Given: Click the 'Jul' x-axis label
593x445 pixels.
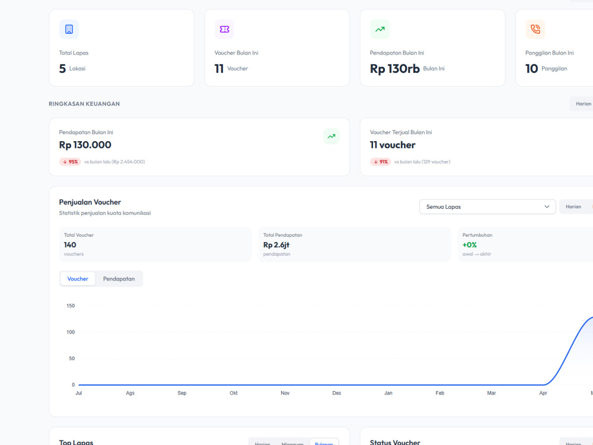Looking at the screenshot, I should tap(79, 393).
